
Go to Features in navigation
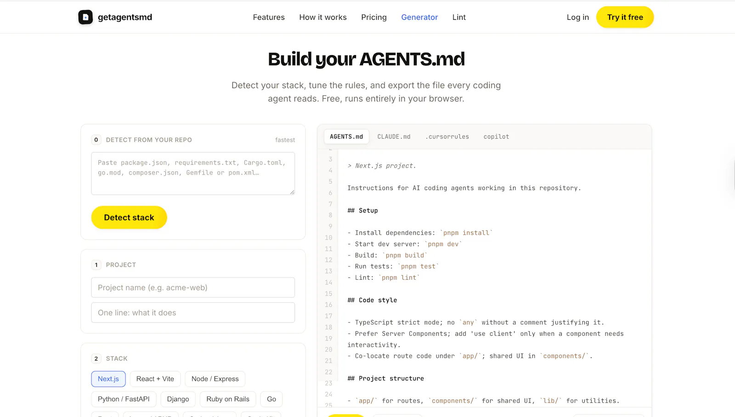click(x=269, y=17)
